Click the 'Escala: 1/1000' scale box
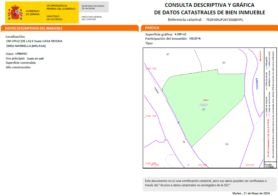The width and height of the screenshot is (278, 196). 270,165
